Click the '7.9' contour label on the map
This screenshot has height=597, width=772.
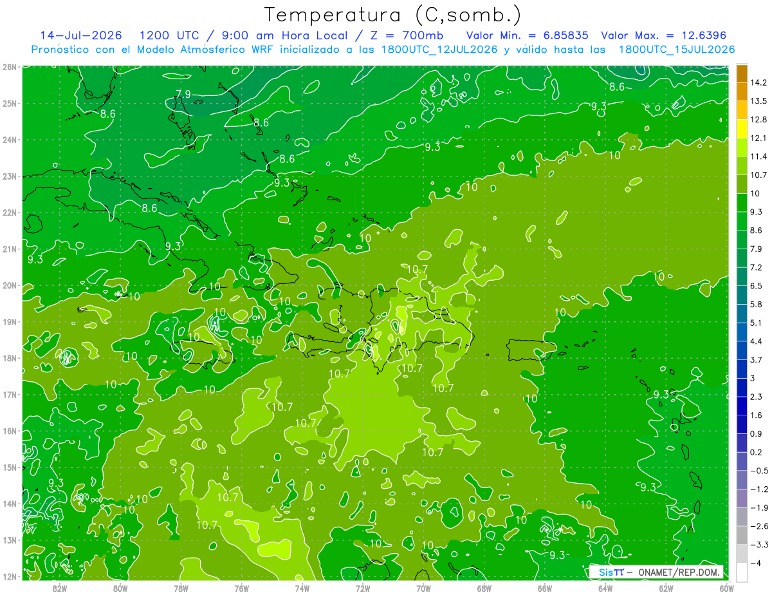pyautogui.click(x=183, y=94)
